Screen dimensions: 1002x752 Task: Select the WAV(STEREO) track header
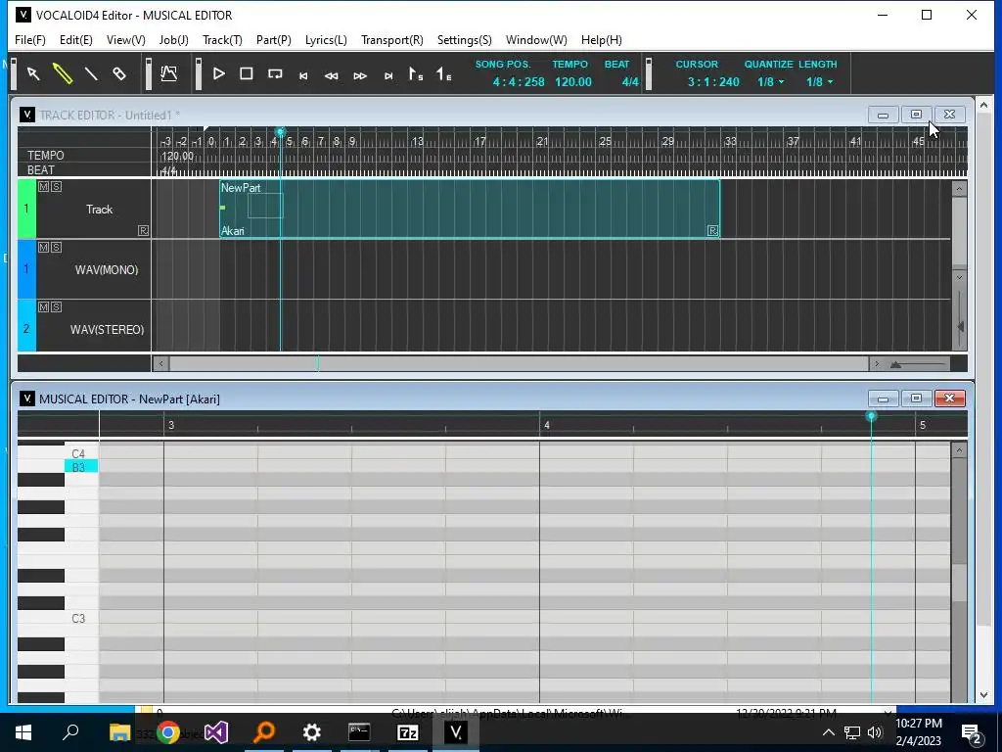(107, 330)
